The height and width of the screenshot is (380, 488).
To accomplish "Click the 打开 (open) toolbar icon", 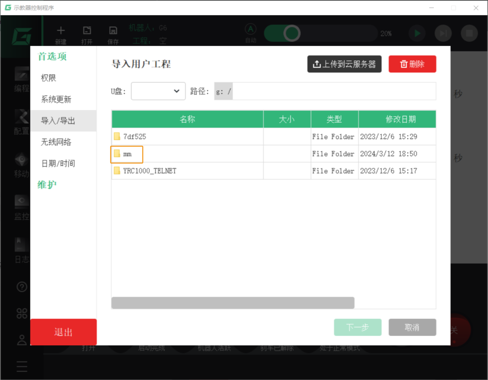I will coord(87,35).
